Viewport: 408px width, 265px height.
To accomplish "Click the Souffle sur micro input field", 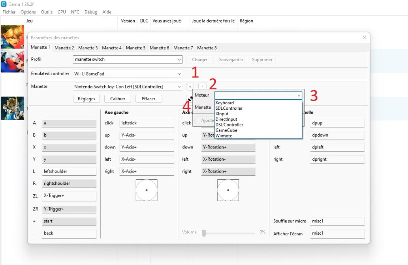I will pyautogui.click(x=337, y=221).
